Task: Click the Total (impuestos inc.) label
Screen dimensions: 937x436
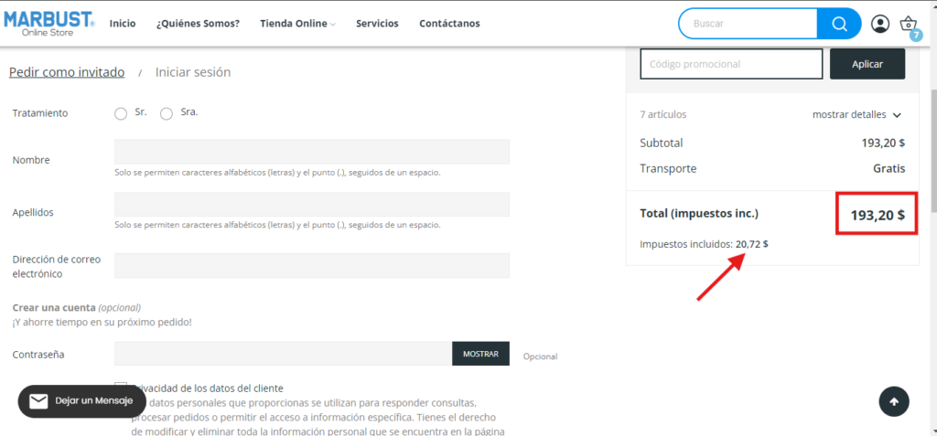Action: click(x=698, y=213)
